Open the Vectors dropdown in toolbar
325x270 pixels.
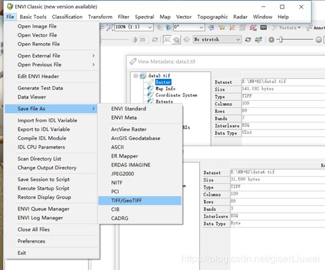click(x=290, y=27)
